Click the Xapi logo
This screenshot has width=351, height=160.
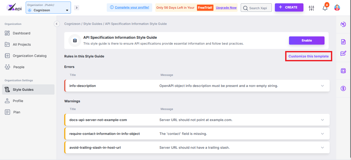pyautogui.click(x=14, y=8)
